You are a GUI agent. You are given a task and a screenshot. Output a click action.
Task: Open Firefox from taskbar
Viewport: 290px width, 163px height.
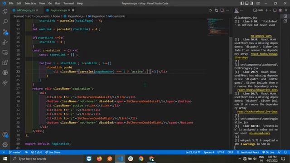tap(99, 159)
